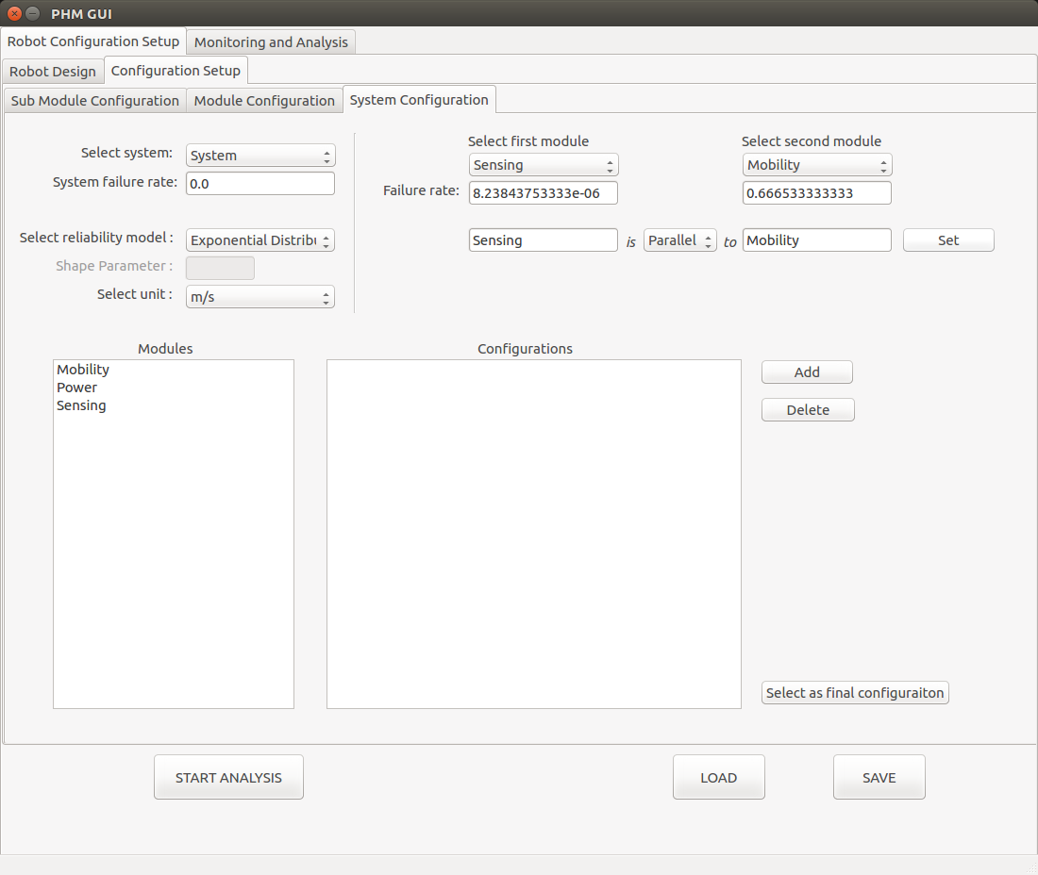Image resolution: width=1038 pixels, height=875 pixels.
Task: Minimize the PHM GUI window
Action: pos(32,13)
